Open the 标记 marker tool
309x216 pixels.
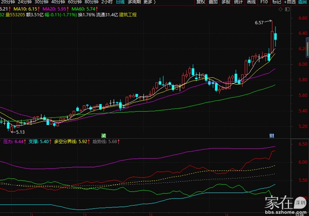tap(276, 2)
